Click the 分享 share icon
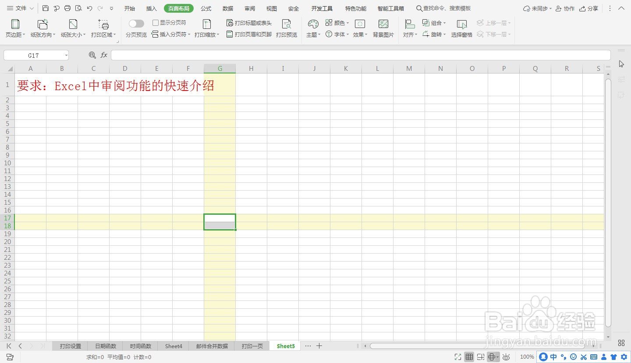Viewport: 631px width, 363px height. coord(588,8)
